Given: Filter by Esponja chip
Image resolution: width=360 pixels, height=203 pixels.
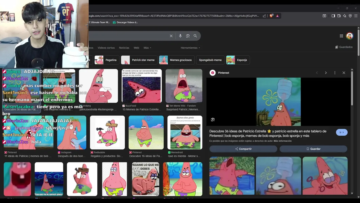Looking at the screenshot, I should pyautogui.click(x=238, y=60).
